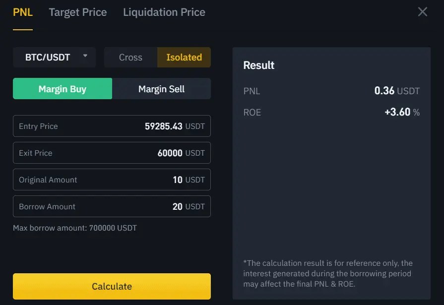Viewport: 444px width, 305px height.
Task: Click the Entry Price input field
Action: [112, 126]
